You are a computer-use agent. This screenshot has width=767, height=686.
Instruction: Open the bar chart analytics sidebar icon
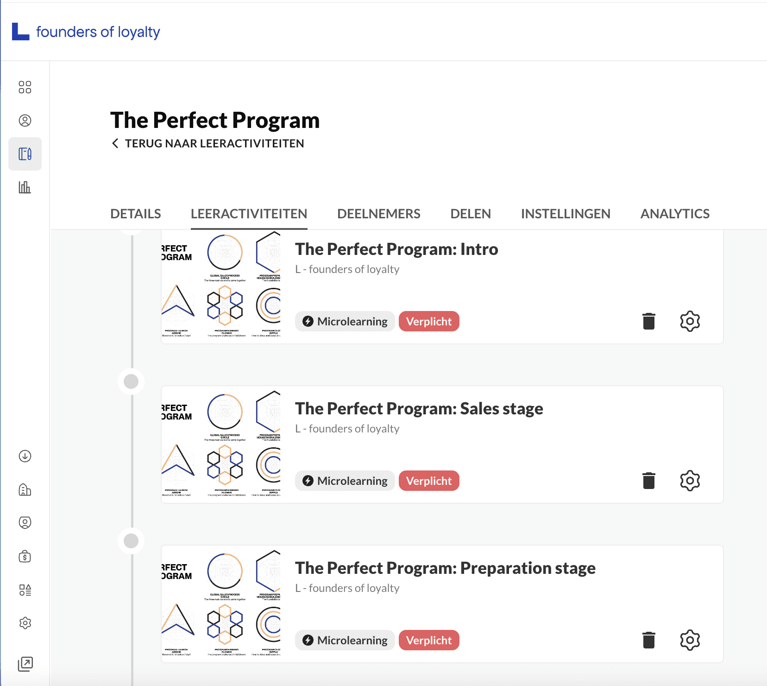click(25, 187)
